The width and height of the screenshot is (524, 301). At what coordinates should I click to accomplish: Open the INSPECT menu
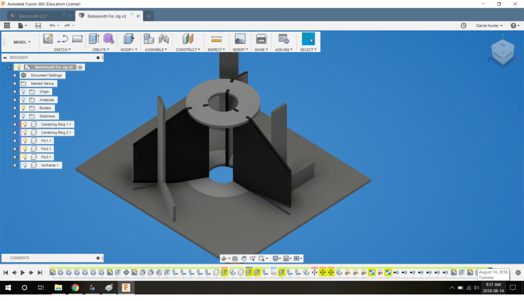216,49
